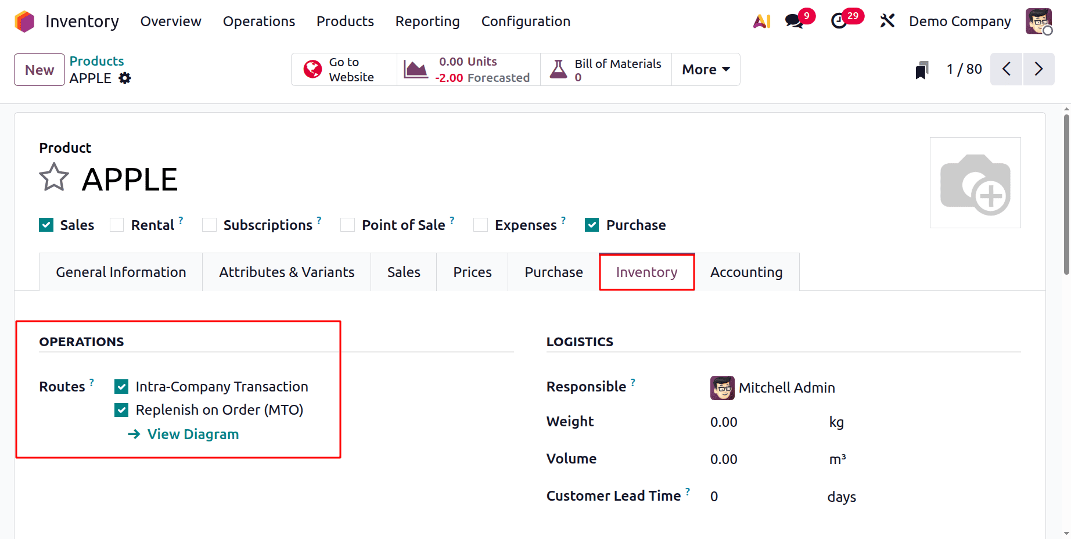The height and width of the screenshot is (539, 1071).
Task: Enable the Point of Sale checkbox
Action: pos(347,225)
